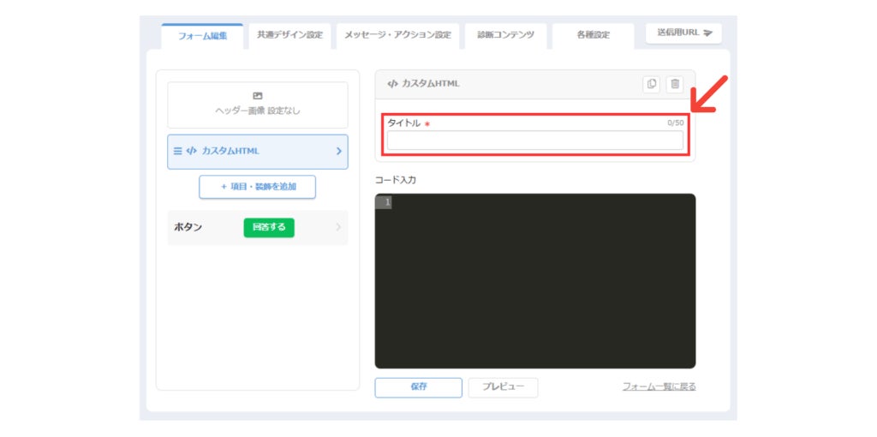Go to the 各種設定 tab
This screenshot has width=877, height=437.
tap(594, 35)
